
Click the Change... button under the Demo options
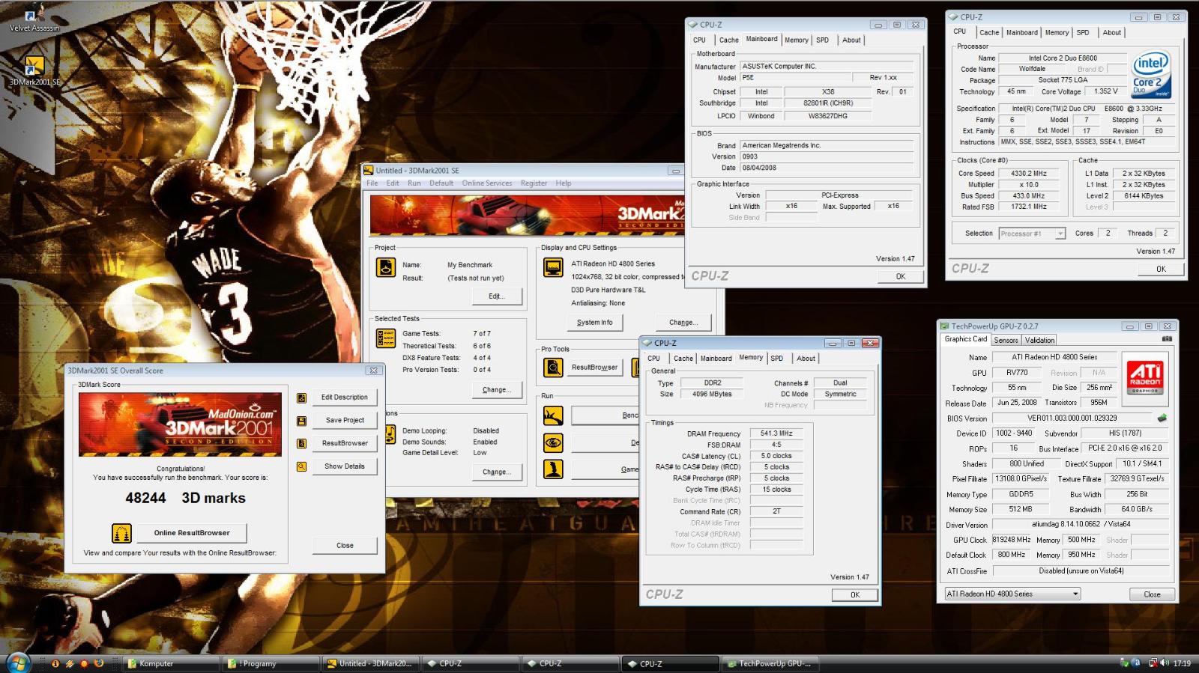pyautogui.click(x=497, y=472)
